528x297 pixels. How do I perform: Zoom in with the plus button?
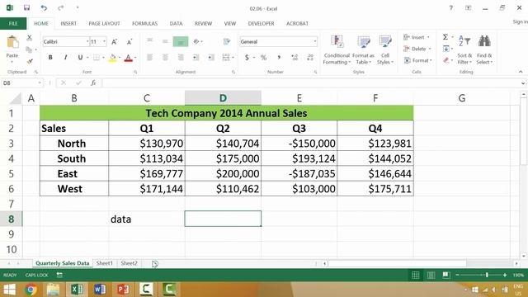tap(505, 275)
